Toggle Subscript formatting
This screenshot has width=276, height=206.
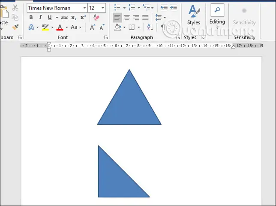tap(74, 18)
